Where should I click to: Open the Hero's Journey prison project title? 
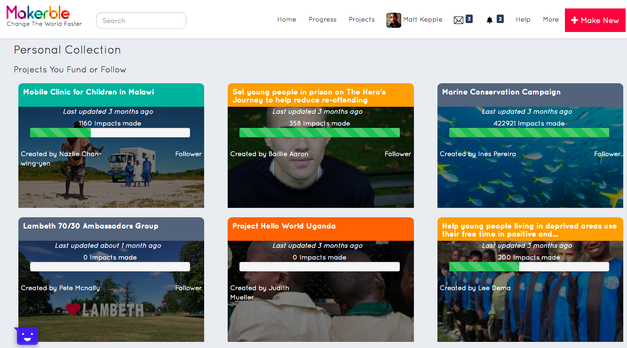pyautogui.click(x=309, y=95)
